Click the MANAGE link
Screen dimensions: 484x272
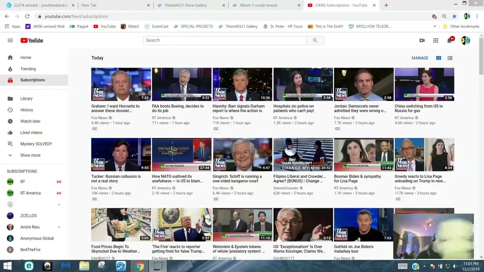420,58
